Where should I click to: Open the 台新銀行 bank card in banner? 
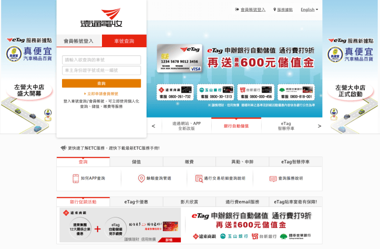tap(256, 92)
